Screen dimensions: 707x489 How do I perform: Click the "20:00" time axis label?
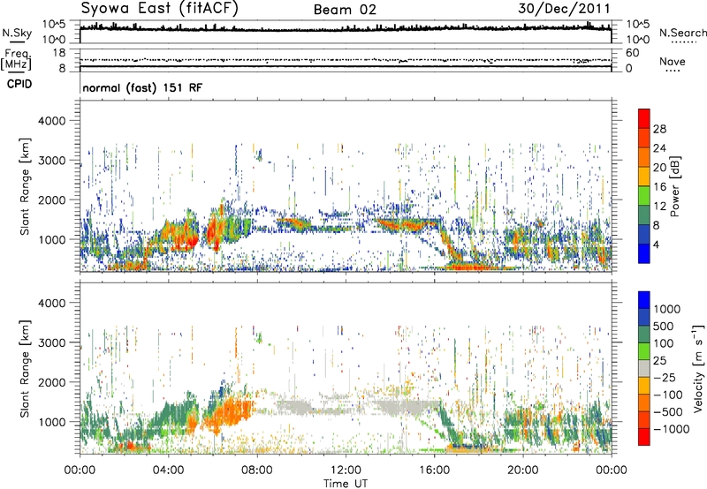pos(522,470)
